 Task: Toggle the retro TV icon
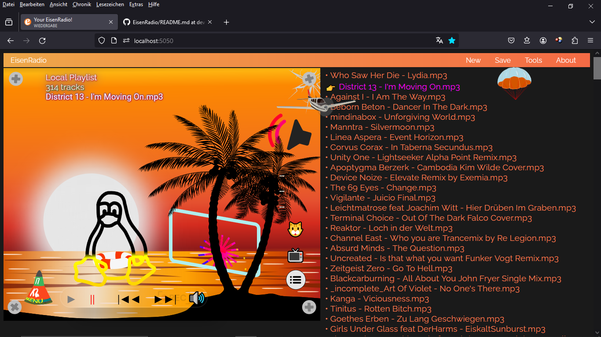tap(296, 255)
